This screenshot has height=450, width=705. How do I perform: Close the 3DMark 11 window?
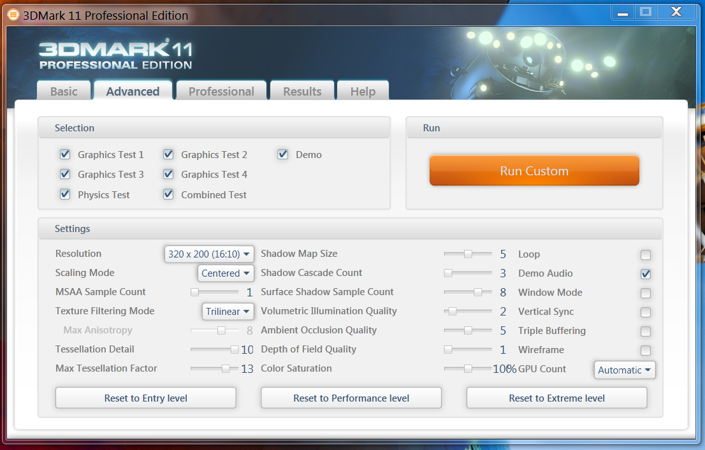click(676, 12)
